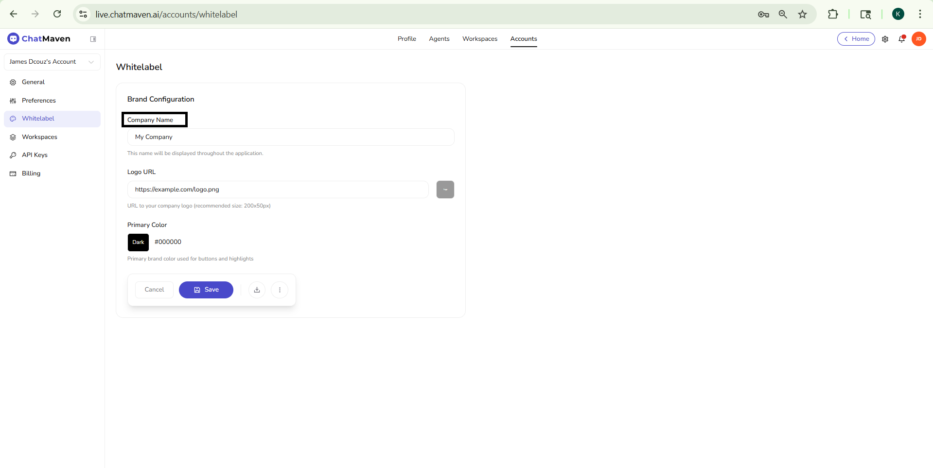Open API Keys in the sidebar

(35, 155)
